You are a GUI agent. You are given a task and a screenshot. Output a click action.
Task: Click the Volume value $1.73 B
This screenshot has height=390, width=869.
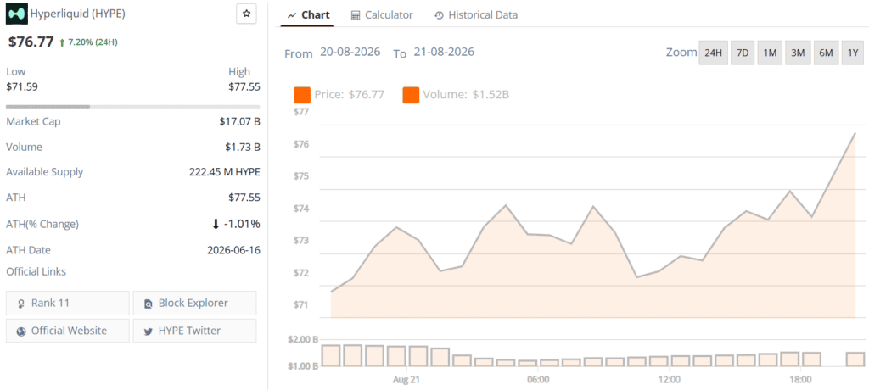click(x=242, y=148)
